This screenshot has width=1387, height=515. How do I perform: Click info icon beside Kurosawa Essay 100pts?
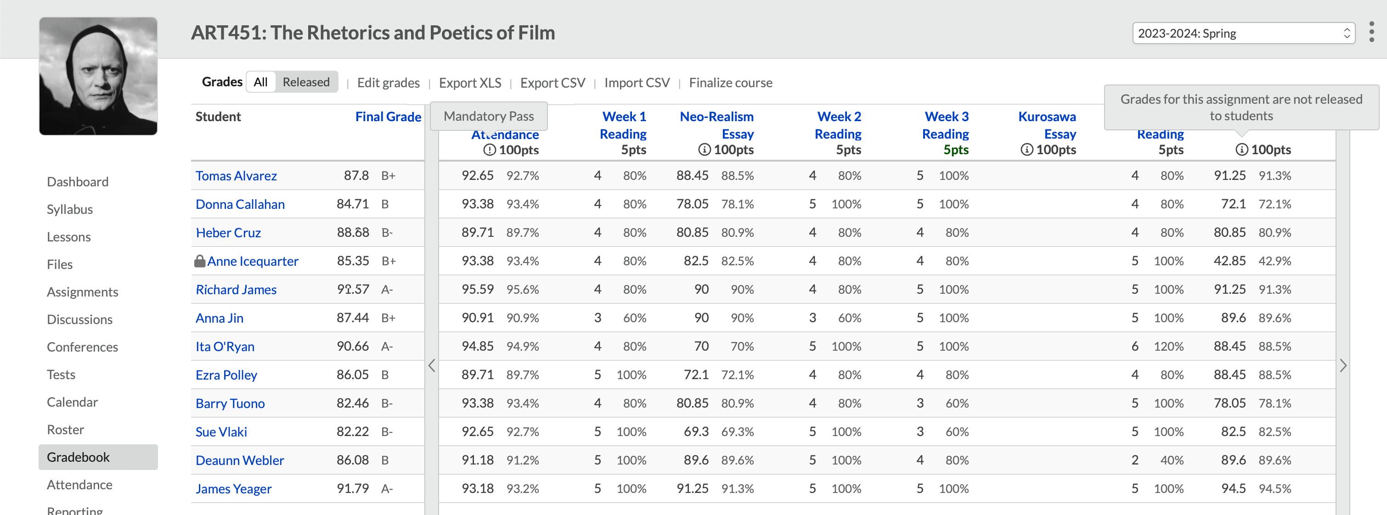(1026, 150)
